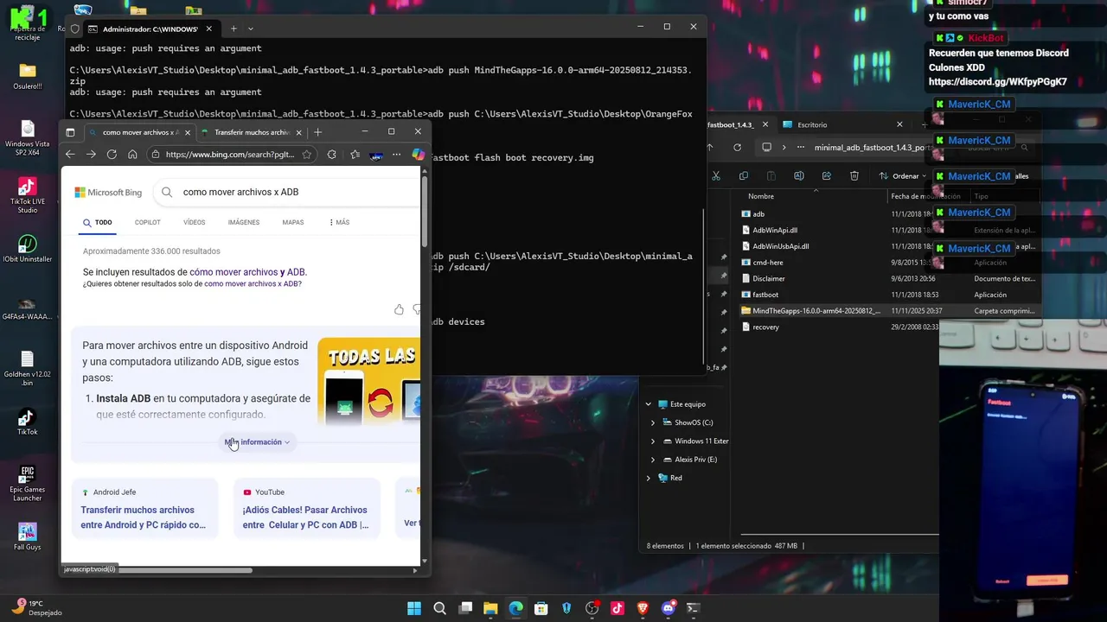Expand the Red network tree node
The image size is (1107, 622).
(649, 478)
